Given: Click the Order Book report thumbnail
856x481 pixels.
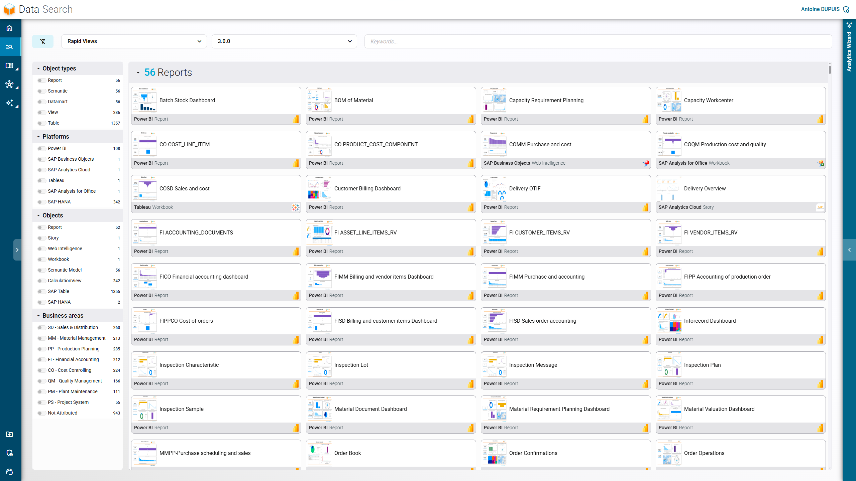Looking at the screenshot, I should pos(319,453).
